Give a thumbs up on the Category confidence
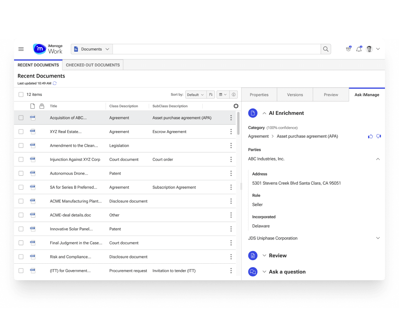The width and height of the screenshot is (399, 323). pyautogui.click(x=370, y=136)
